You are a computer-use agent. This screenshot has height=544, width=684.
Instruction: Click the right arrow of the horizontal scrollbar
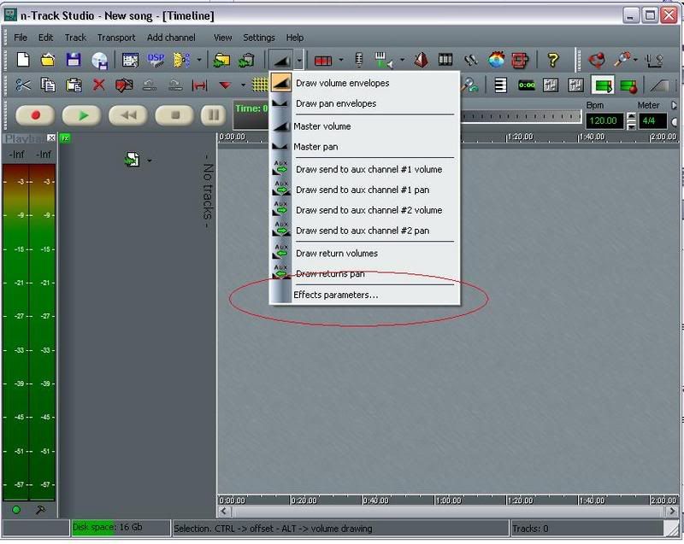(x=672, y=511)
